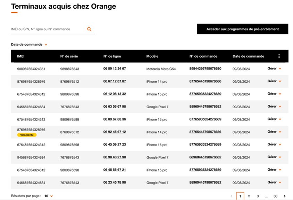Click the previous page arrow

[x=232, y=196]
